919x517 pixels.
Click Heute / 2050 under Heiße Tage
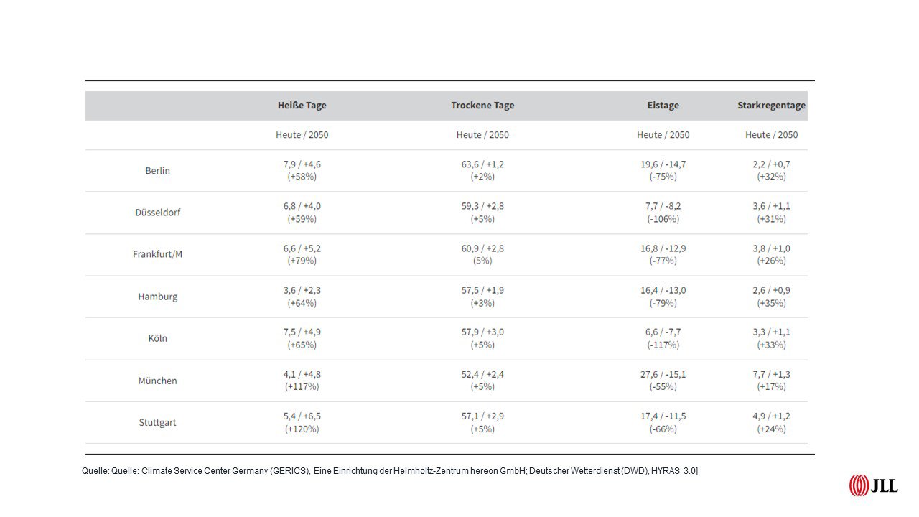point(302,134)
